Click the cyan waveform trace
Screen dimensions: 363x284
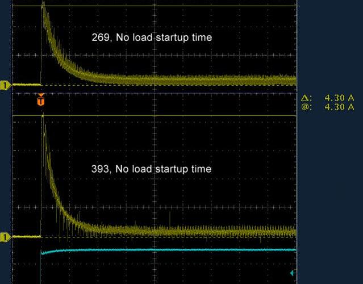click(x=168, y=250)
